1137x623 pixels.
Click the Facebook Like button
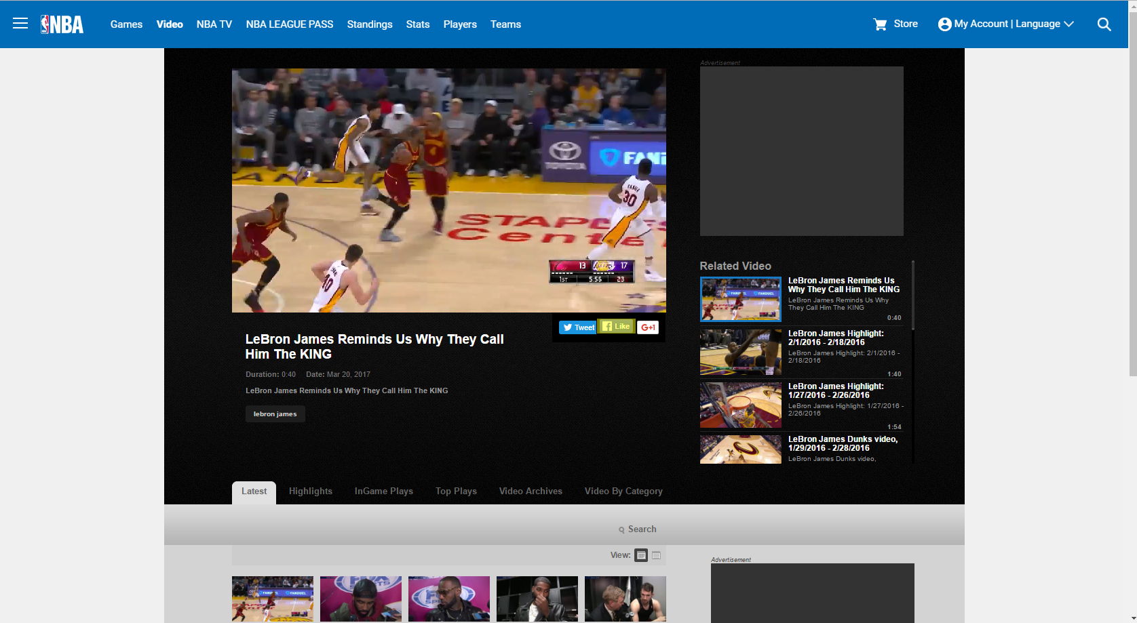[x=616, y=326]
